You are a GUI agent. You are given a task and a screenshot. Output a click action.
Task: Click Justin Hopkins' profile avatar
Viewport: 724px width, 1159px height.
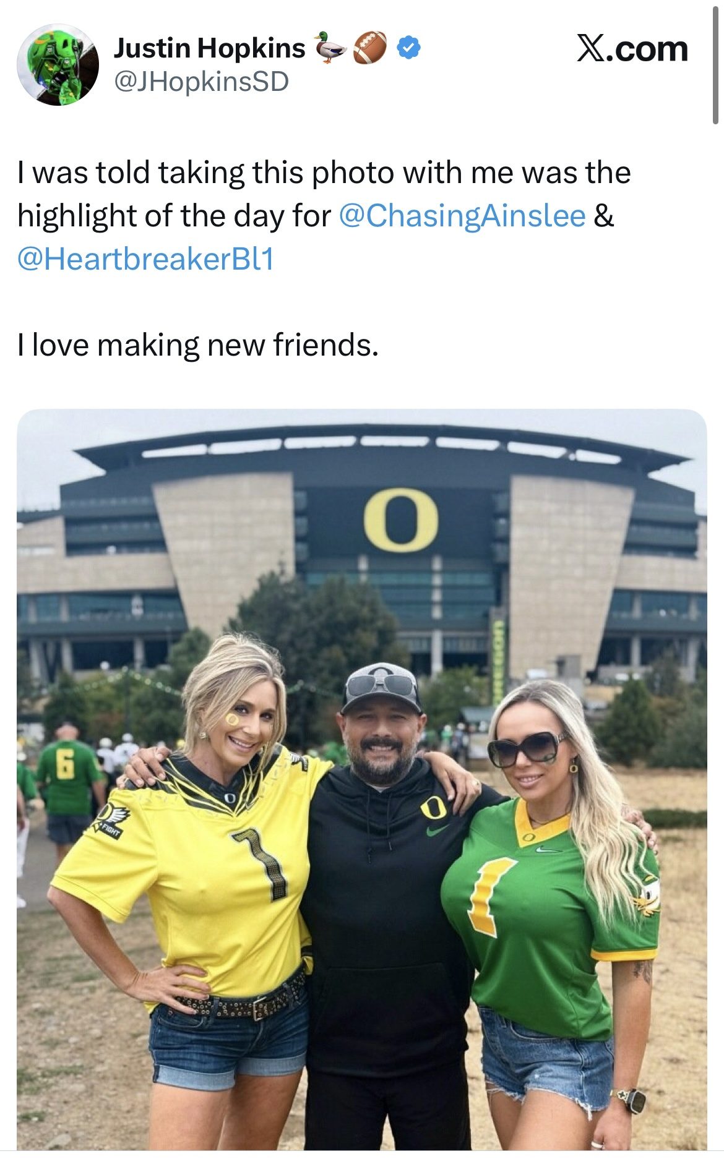click(58, 65)
